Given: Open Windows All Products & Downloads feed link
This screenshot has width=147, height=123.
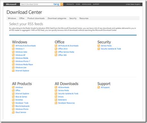Looking at the screenshot, I should point(25,46).
